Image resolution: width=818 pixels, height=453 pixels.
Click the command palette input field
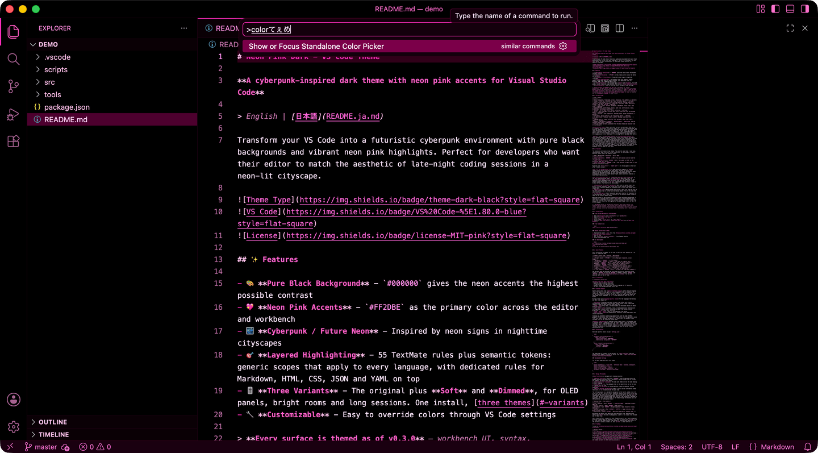tap(410, 30)
